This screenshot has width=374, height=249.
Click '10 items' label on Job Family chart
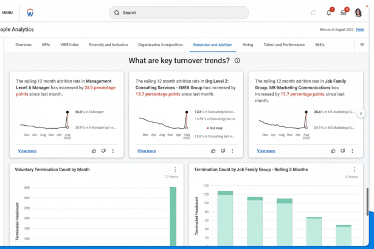coord(351,177)
